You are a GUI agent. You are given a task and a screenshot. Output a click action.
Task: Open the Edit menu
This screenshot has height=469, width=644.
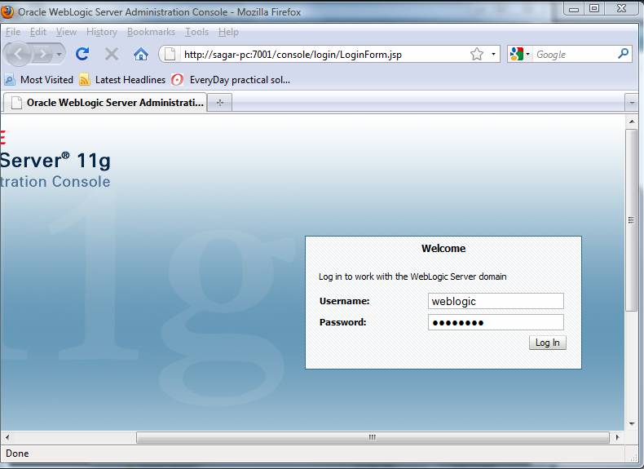click(37, 32)
